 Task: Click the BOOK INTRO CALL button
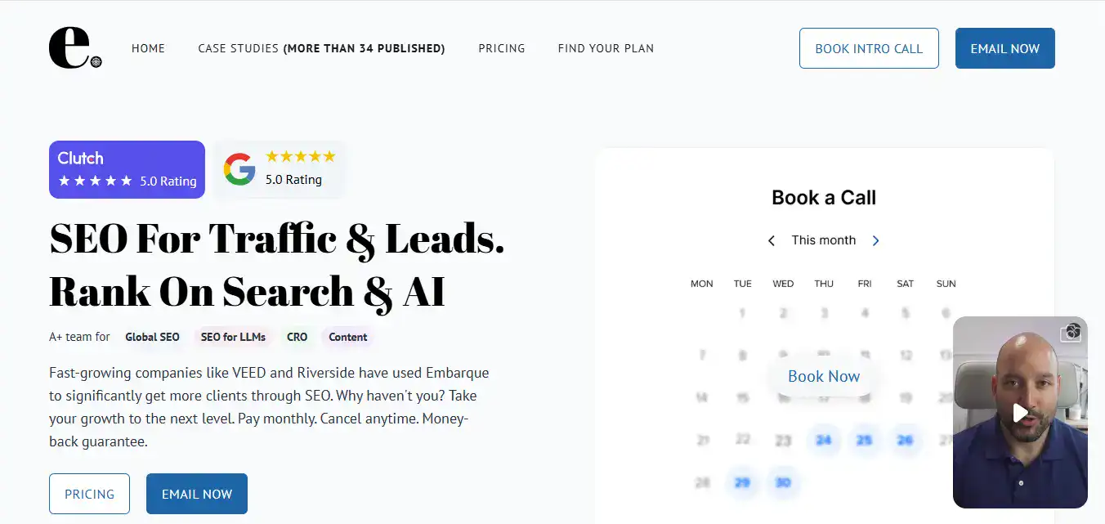(x=869, y=48)
